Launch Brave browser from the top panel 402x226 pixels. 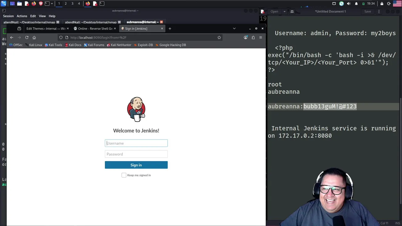click(x=41, y=3)
